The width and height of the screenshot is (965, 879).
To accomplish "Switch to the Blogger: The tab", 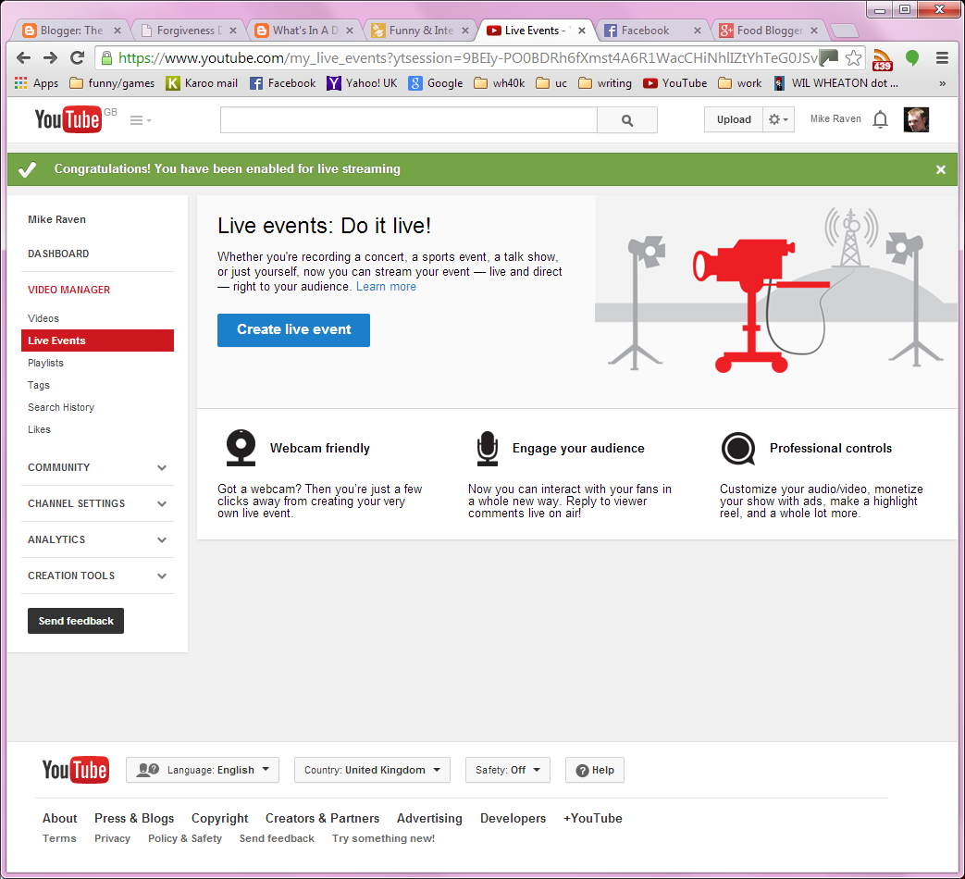I will pyautogui.click(x=70, y=31).
